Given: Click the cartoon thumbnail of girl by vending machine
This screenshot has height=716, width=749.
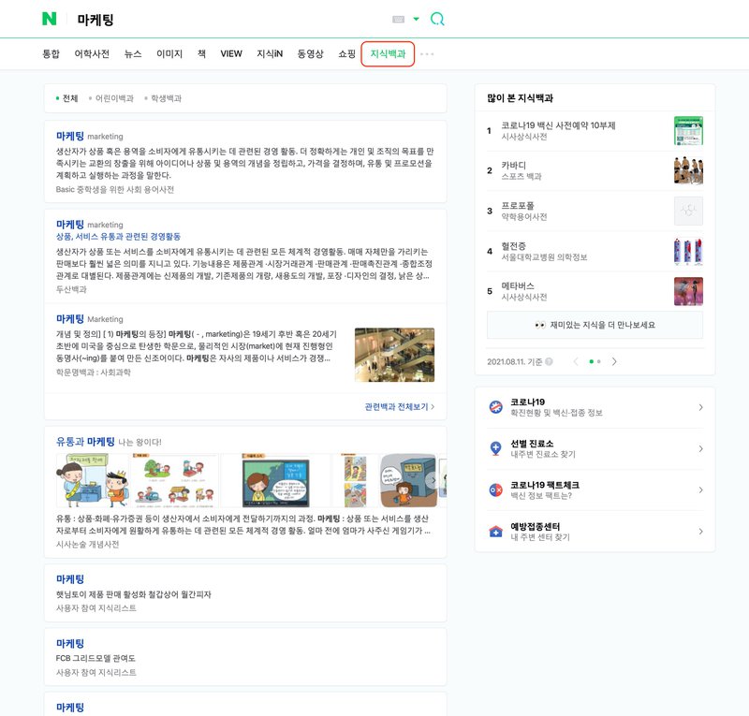Looking at the screenshot, I should point(408,480).
